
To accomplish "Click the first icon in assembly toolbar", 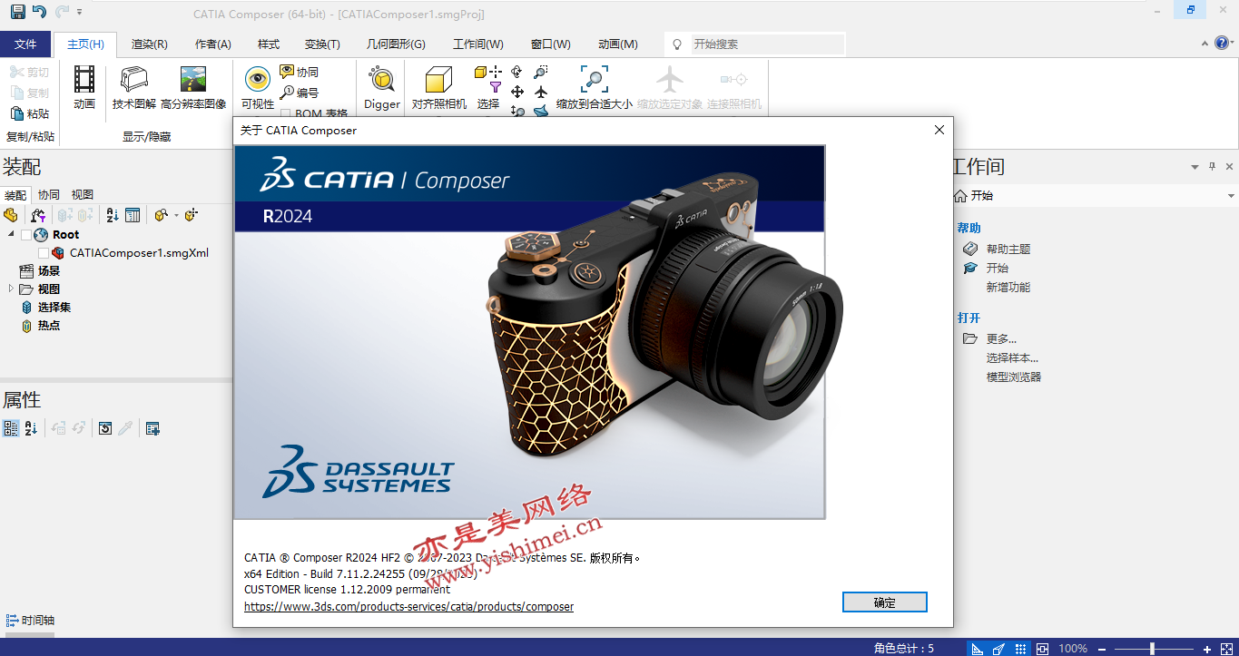I will (11, 215).
